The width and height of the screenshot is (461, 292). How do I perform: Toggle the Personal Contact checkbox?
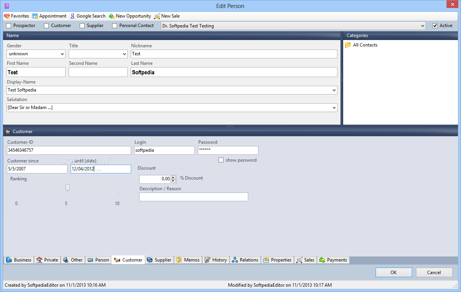click(x=115, y=26)
